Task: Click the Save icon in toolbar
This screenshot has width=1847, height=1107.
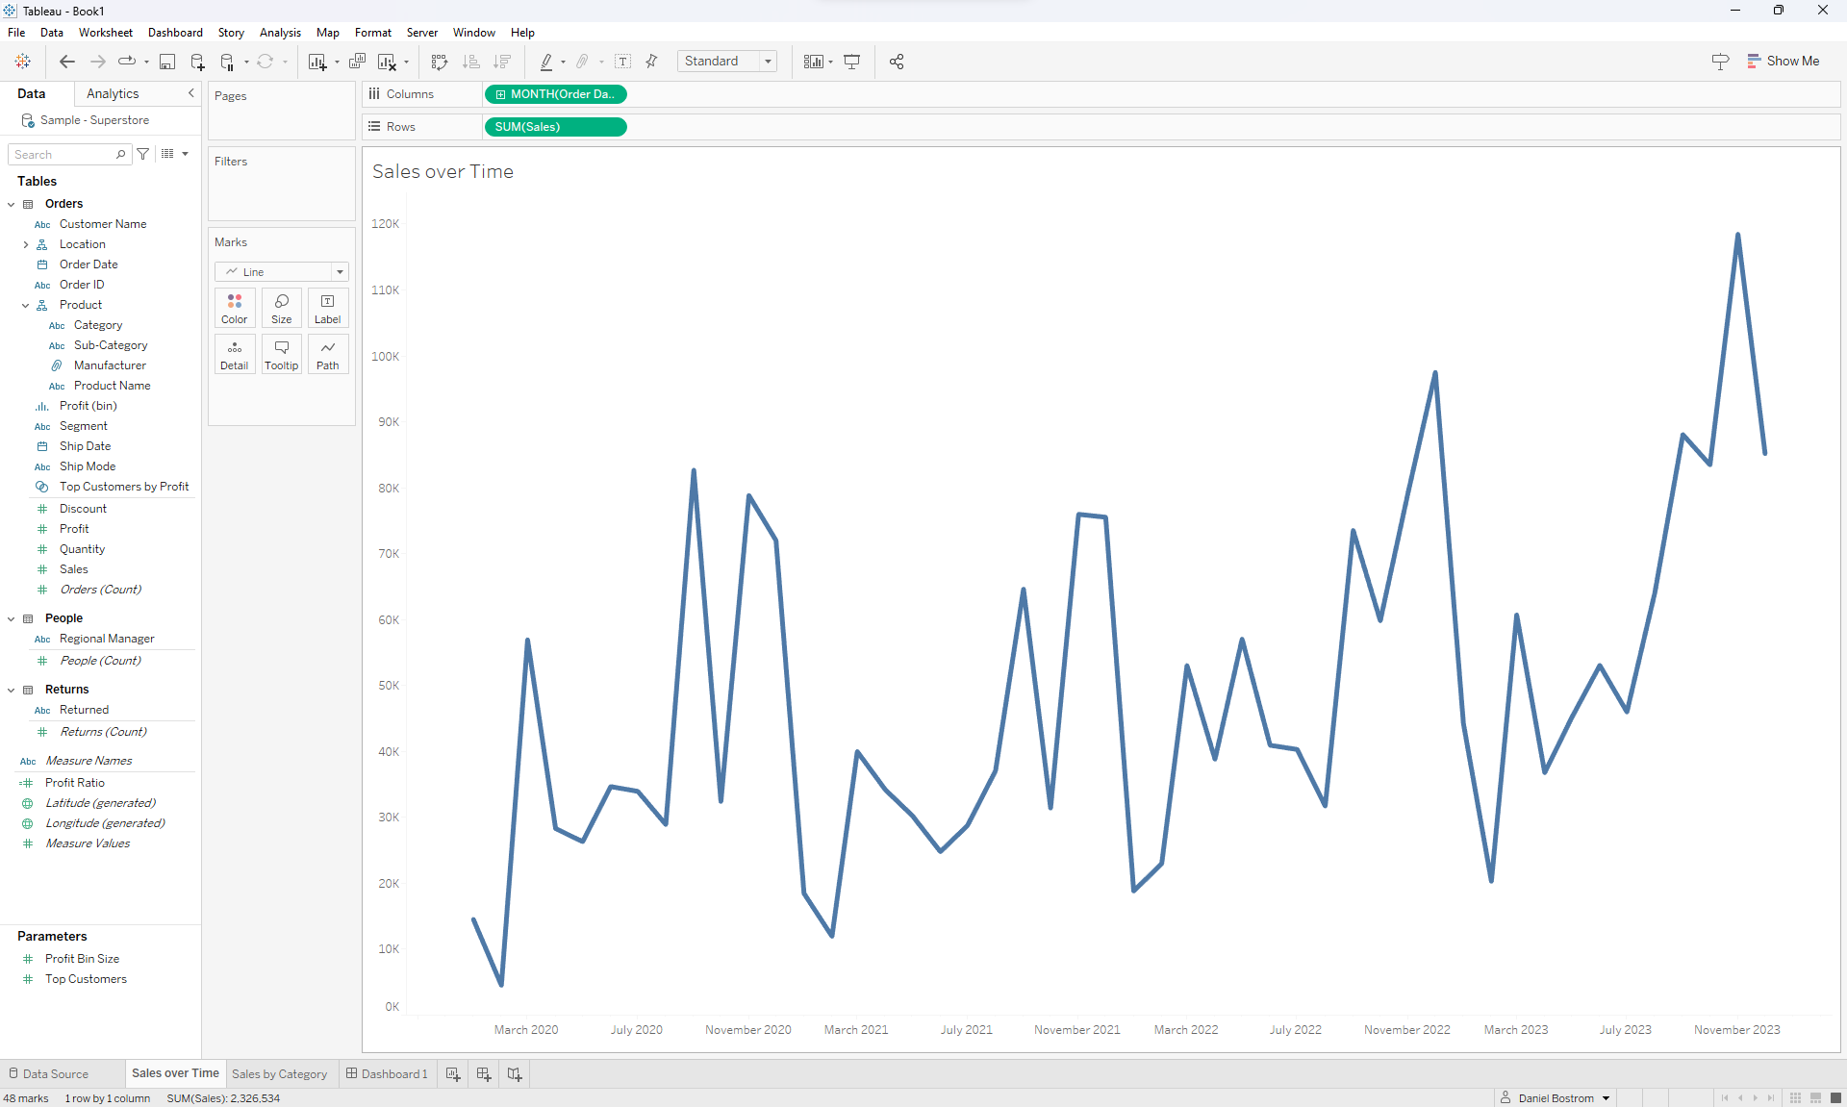Action: (x=167, y=62)
